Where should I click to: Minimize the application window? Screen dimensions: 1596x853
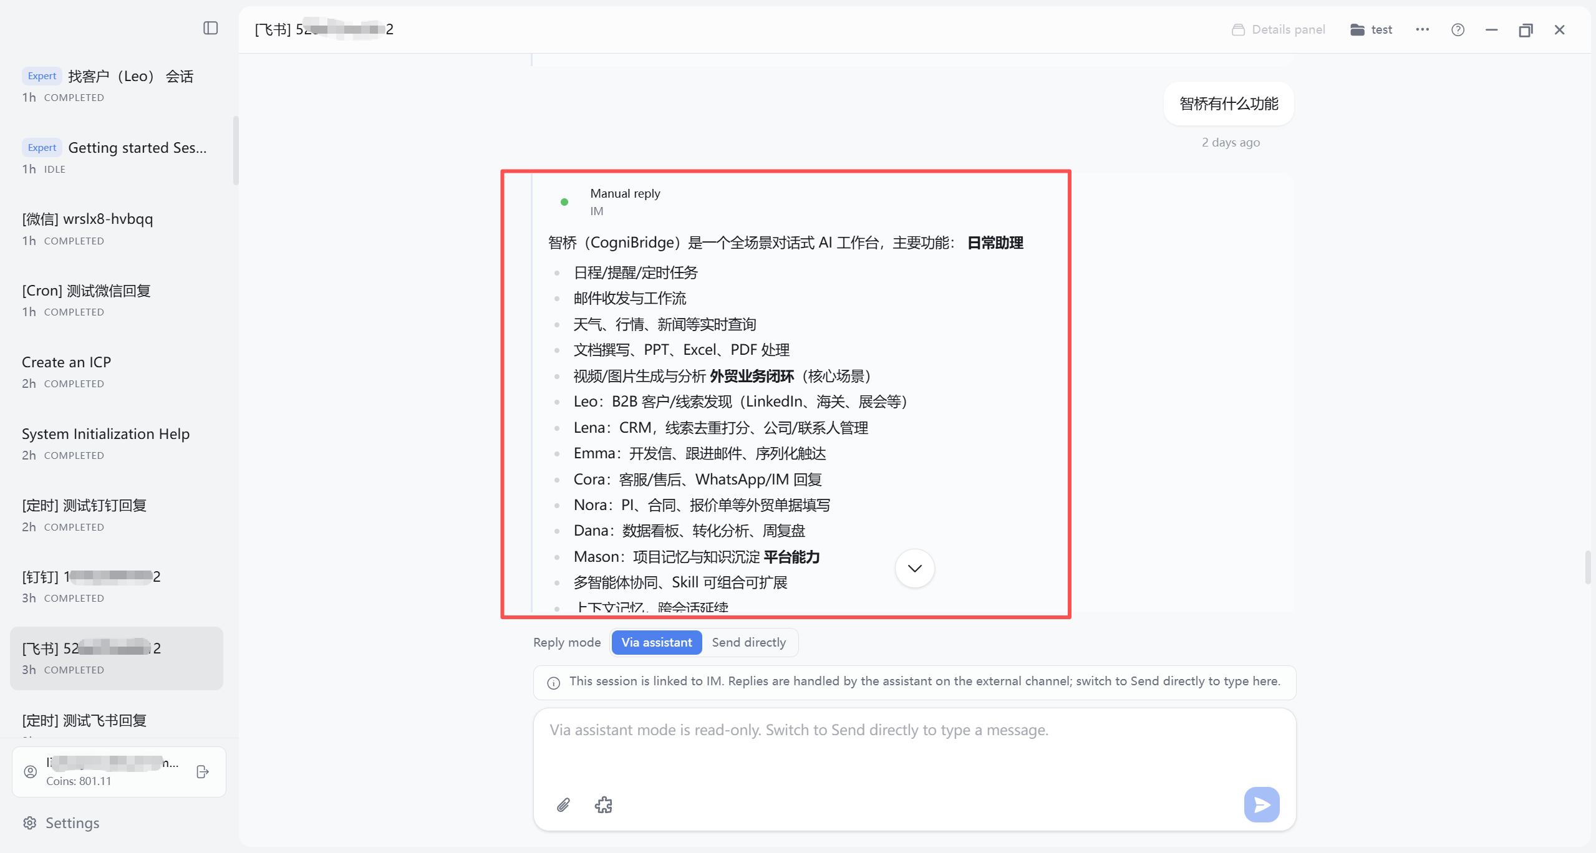pos(1491,29)
